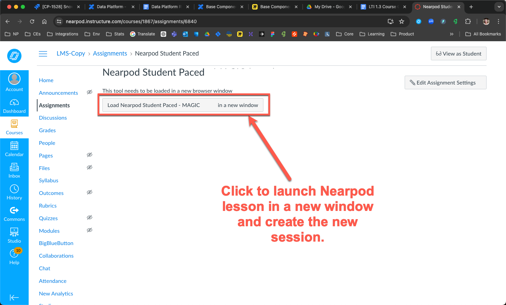Screen dimensions: 506x305
Task: Click the hidden-eye icon beside Files
Action: coord(89,168)
